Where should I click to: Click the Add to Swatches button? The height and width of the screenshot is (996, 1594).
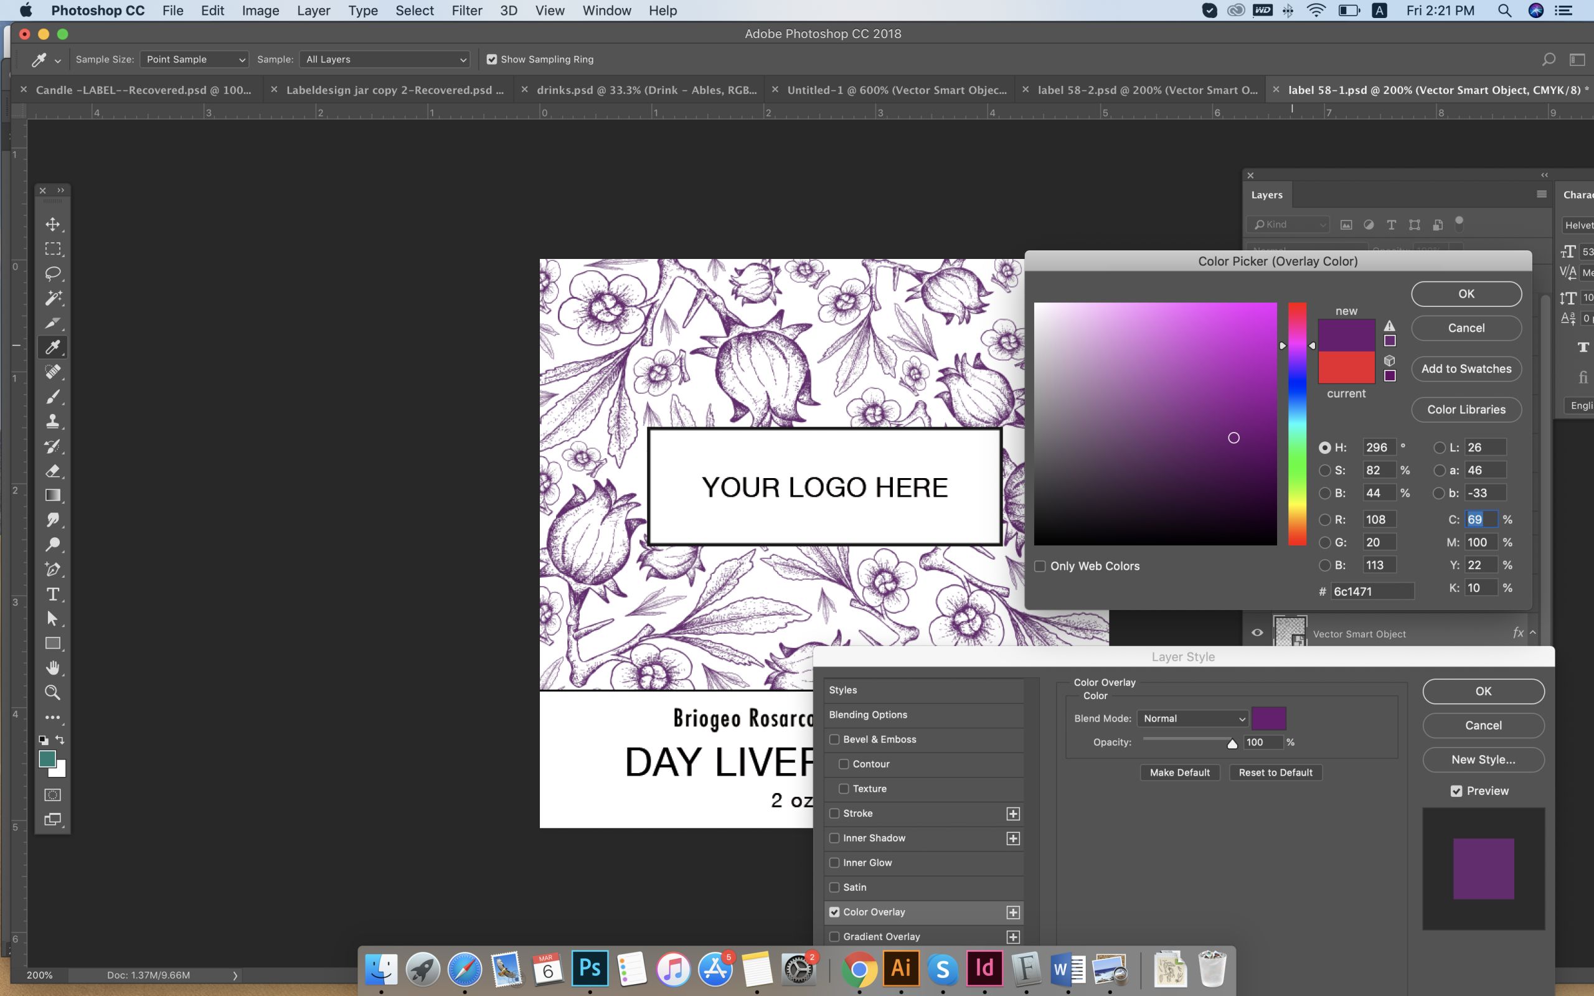pos(1466,369)
